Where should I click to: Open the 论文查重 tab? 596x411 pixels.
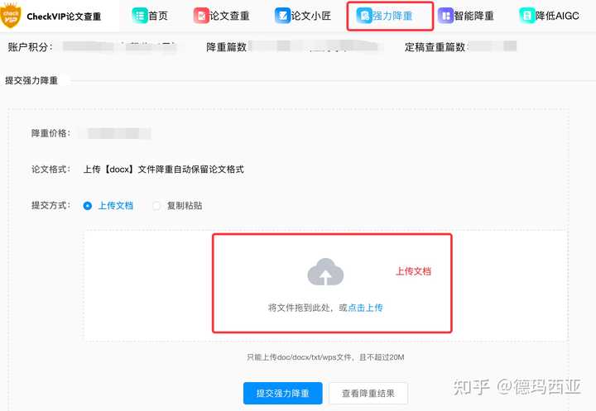(x=222, y=16)
